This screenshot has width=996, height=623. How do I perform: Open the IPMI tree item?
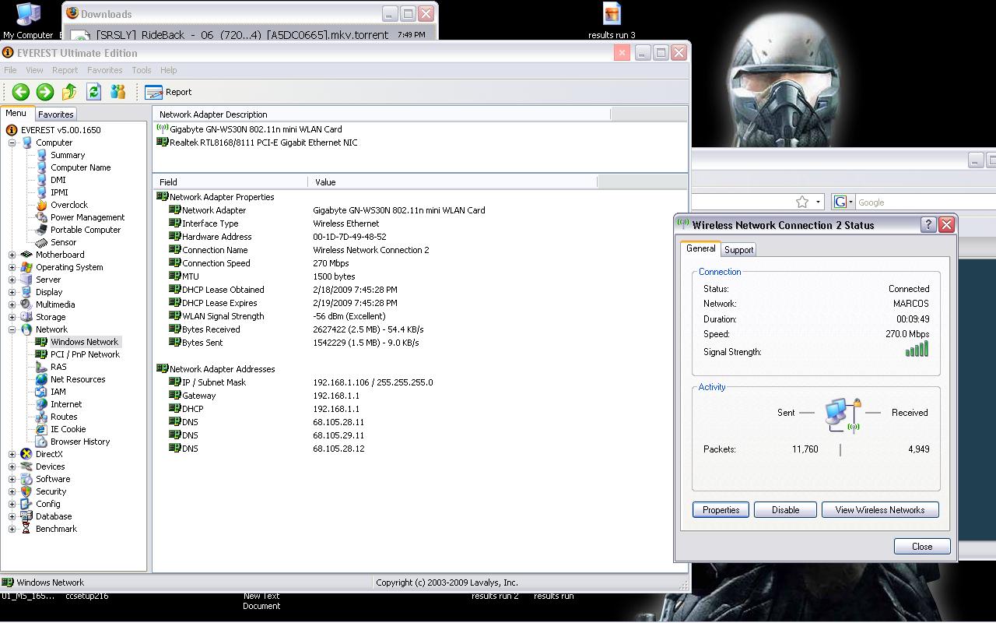(x=59, y=192)
